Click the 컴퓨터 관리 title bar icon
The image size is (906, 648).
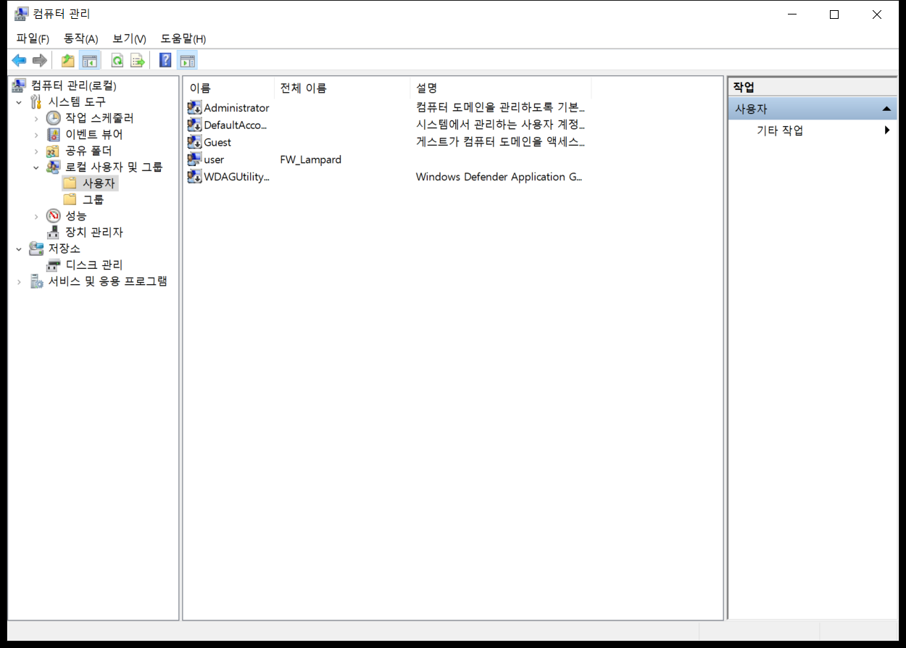tap(22, 14)
